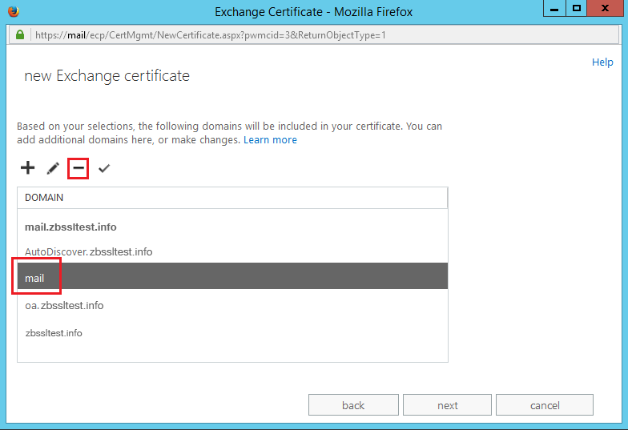Image resolution: width=628 pixels, height=430 pixels.
Task: Cancel the new certificate wizard
Action: [x=545, y=405]
